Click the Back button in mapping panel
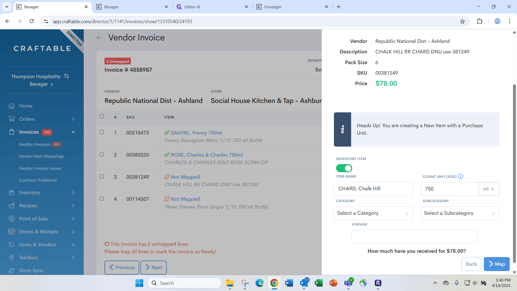Viewport: 517px width, 291px height. coord(471,264)
